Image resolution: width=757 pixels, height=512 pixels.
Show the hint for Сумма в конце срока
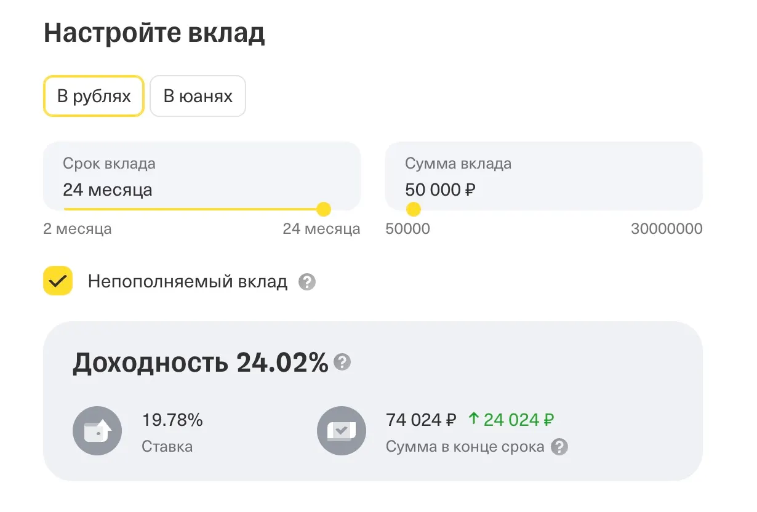(559, 447)
